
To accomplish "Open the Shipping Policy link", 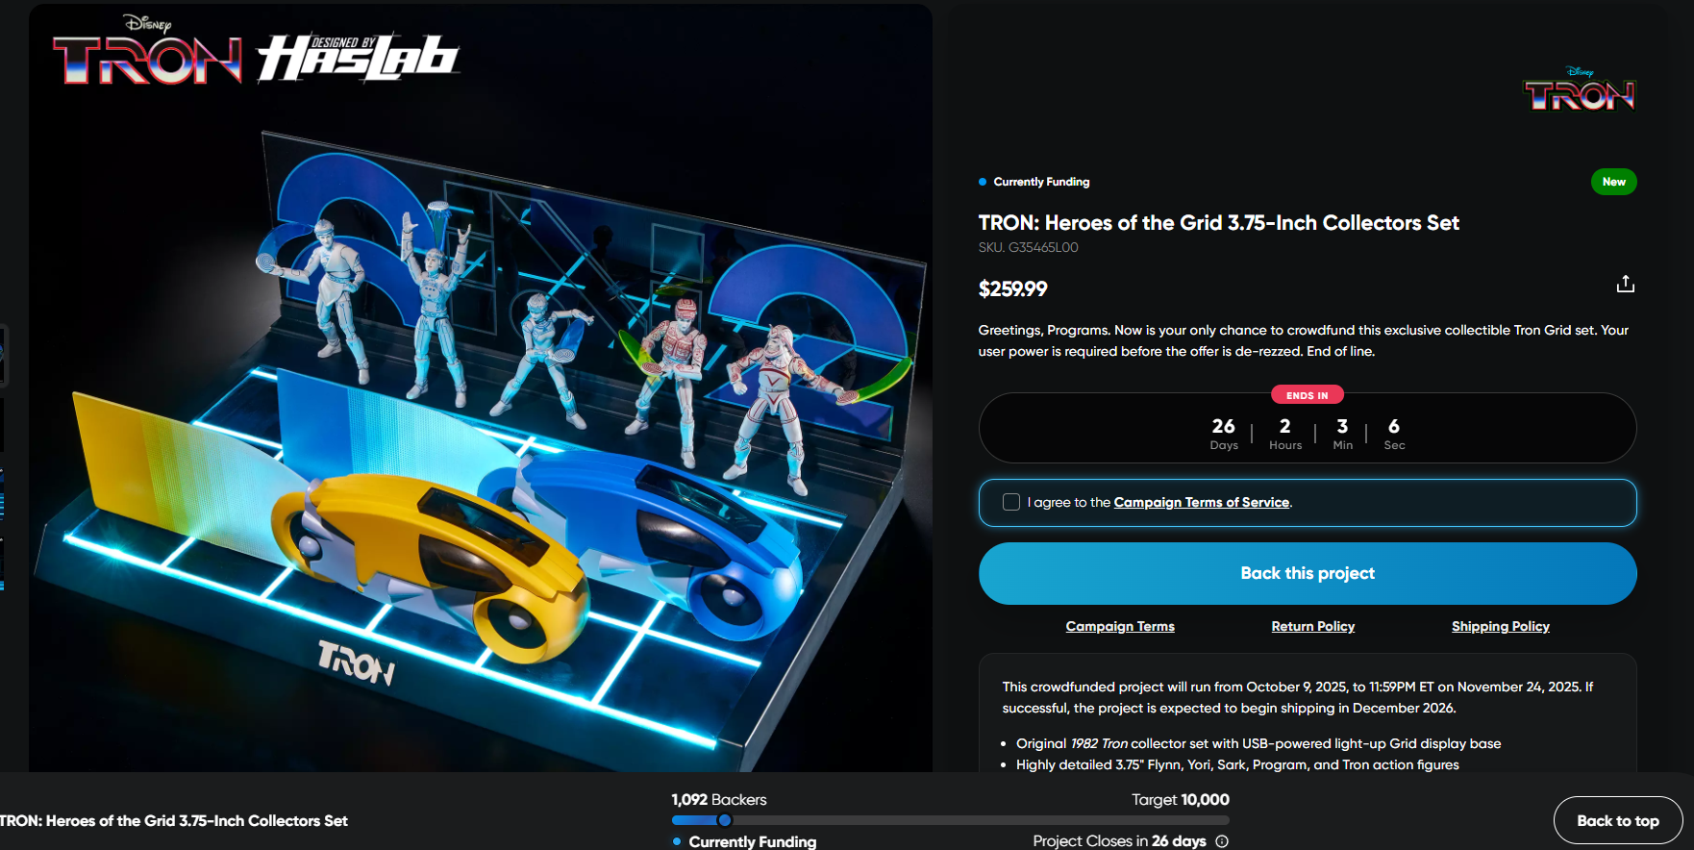I will tap(1501, 626).
